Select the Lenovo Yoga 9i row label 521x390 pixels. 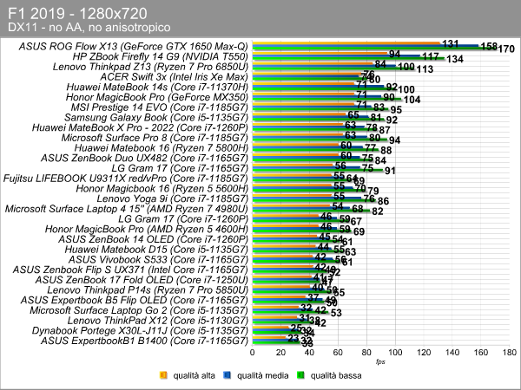[x=173, y=199]
